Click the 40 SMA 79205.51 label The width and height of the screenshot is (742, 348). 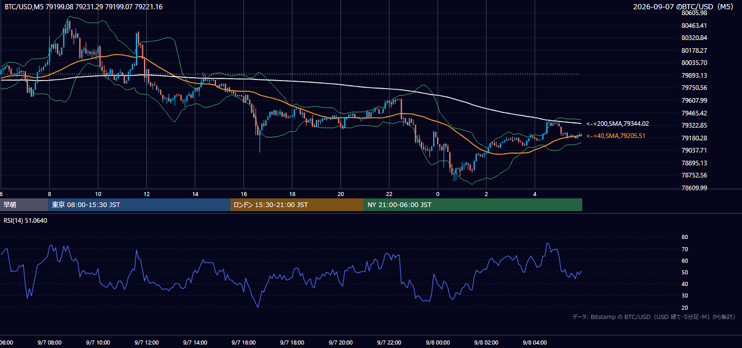click(x=616, y=136)
